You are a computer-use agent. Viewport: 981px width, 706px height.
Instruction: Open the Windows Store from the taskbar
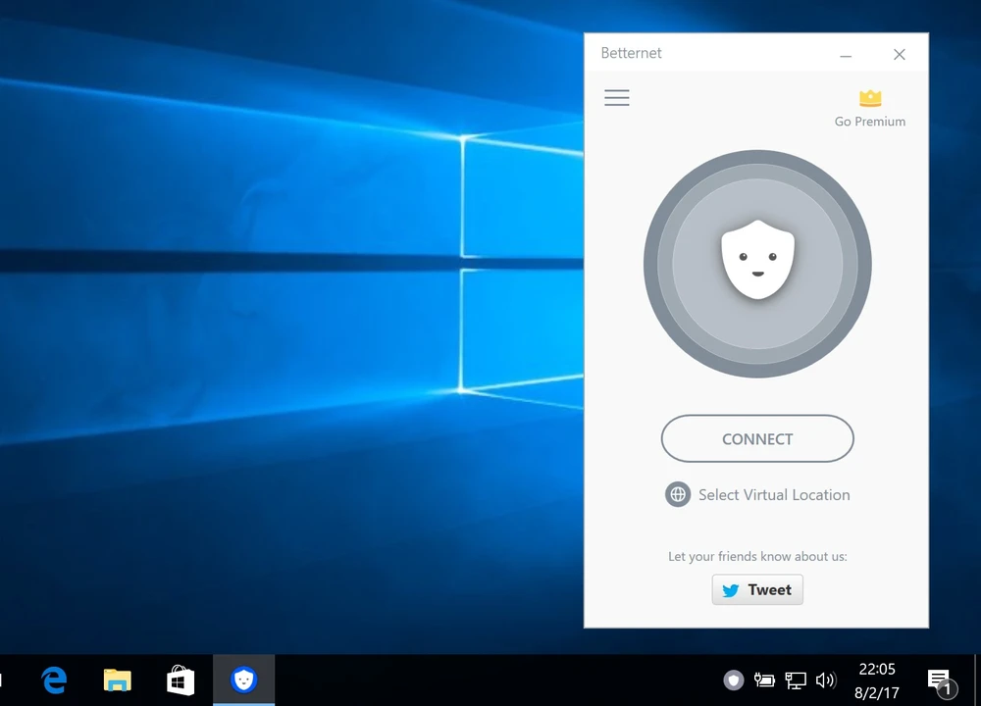(181, 681)
